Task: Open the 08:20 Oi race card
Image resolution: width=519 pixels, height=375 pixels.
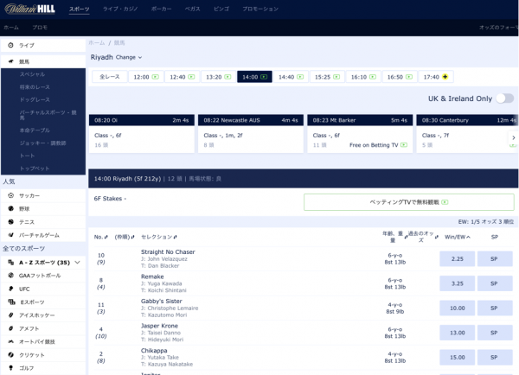Action: (x=142, y=134)
